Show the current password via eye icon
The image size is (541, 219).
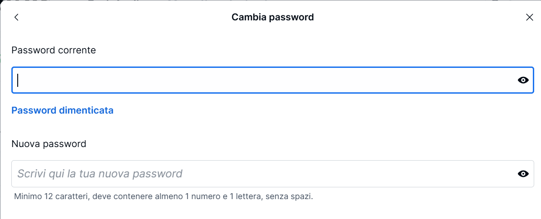(x=523, y=80)
